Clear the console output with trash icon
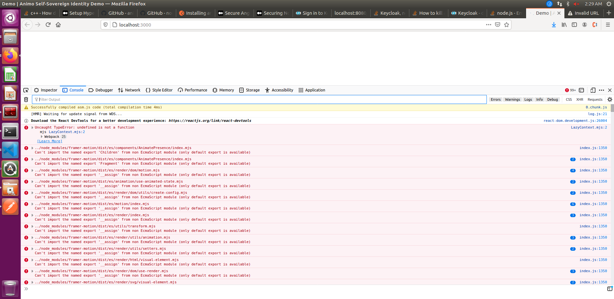Image resolution: width=614 pixels, height=299 pixels. [x=26, y=99]
